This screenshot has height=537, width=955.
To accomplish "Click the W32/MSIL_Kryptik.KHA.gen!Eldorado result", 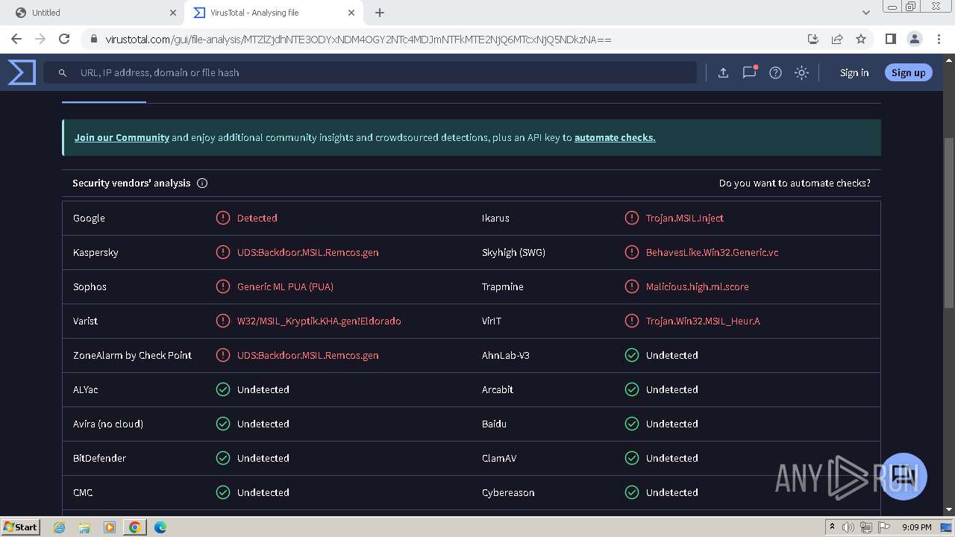I will coord(319,321).
